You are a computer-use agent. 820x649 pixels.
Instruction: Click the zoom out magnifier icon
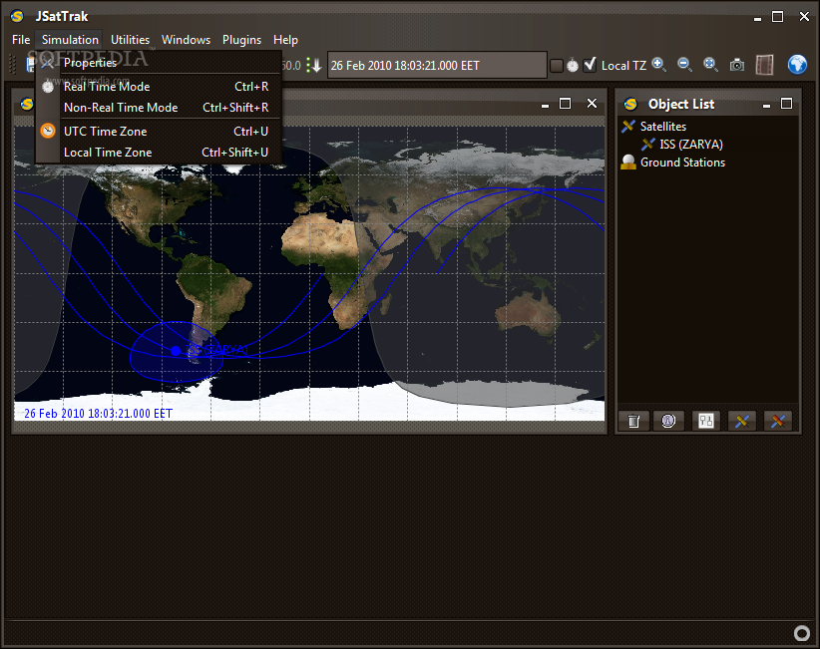pos(684,65)
